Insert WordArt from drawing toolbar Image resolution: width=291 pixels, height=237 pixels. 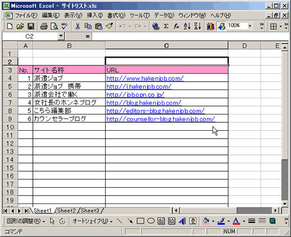(x=182, y=221)
